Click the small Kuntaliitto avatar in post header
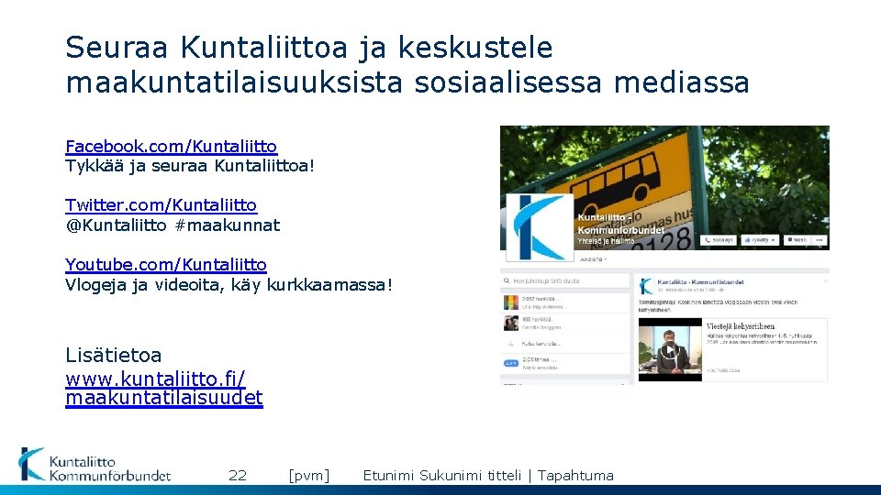The image size is (881, 495). [x=646, y=286]
